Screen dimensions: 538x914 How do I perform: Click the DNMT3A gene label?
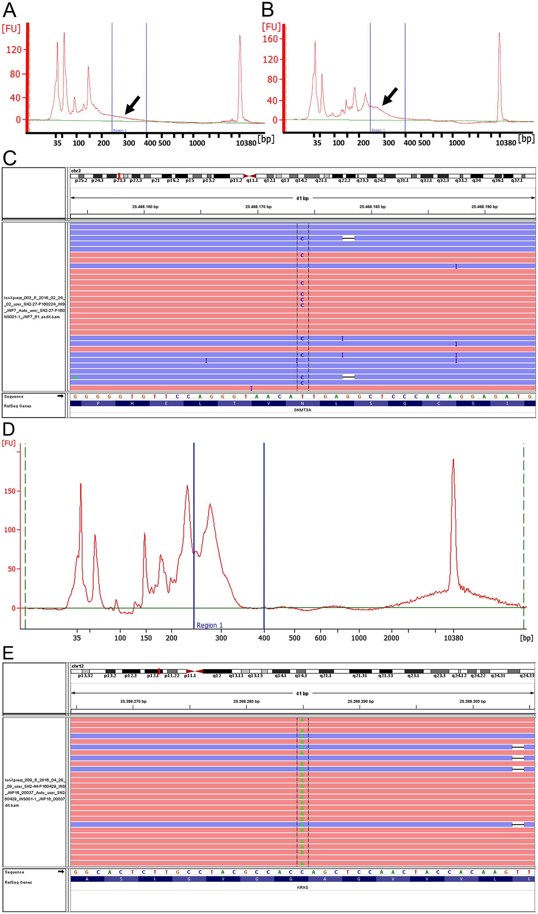pos(302,410)
